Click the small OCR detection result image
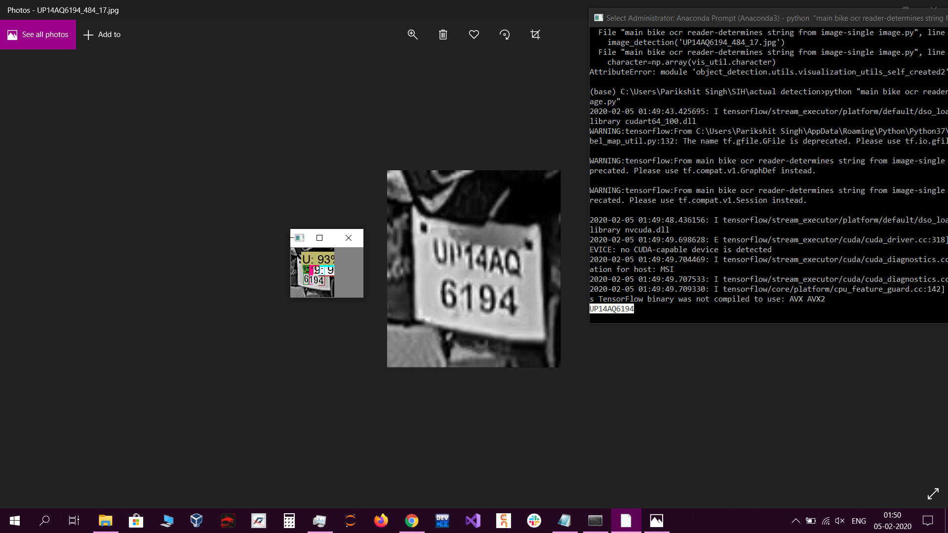The height and width of the screenshot is (533, 948). (313, 272)
